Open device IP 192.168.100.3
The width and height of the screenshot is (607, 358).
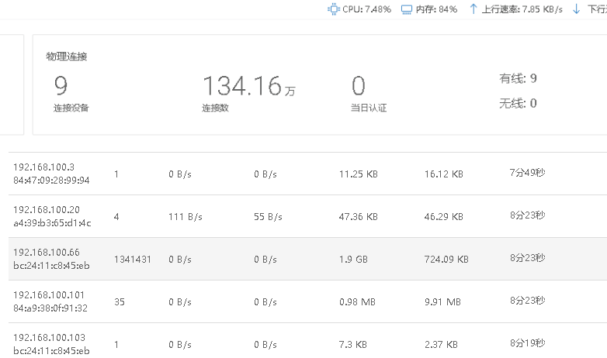43,167
